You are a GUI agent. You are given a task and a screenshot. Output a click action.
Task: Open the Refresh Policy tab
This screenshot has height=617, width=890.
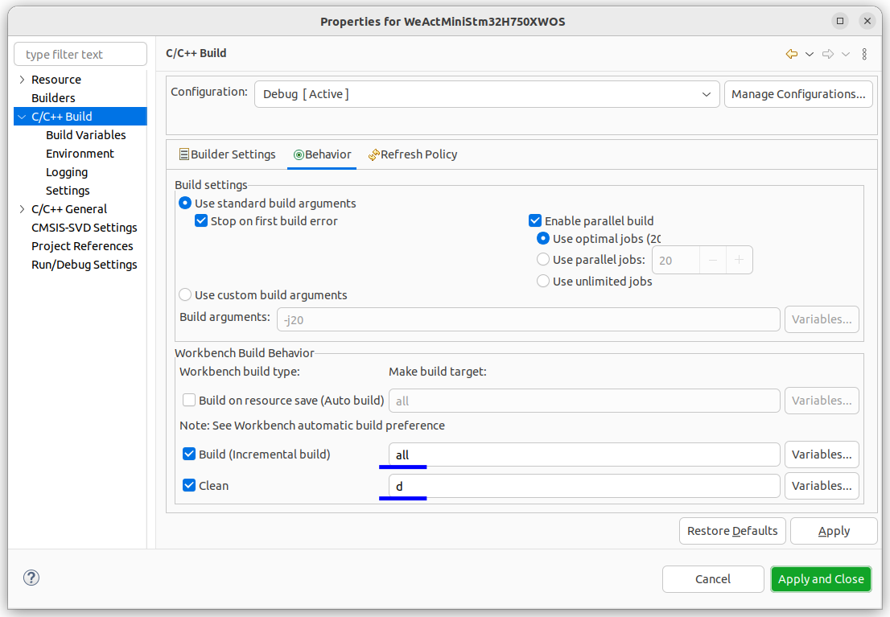point(413,154)
